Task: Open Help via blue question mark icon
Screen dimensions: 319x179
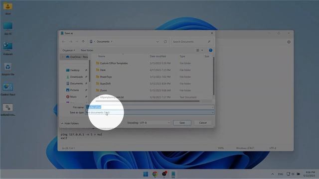Action: tap(210, 50)
